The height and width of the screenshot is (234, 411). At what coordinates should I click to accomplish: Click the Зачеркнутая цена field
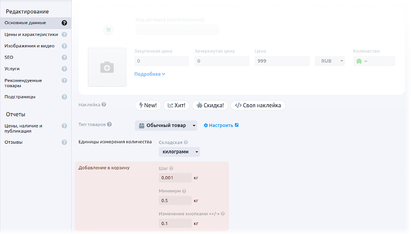click(x=222, y=61)
